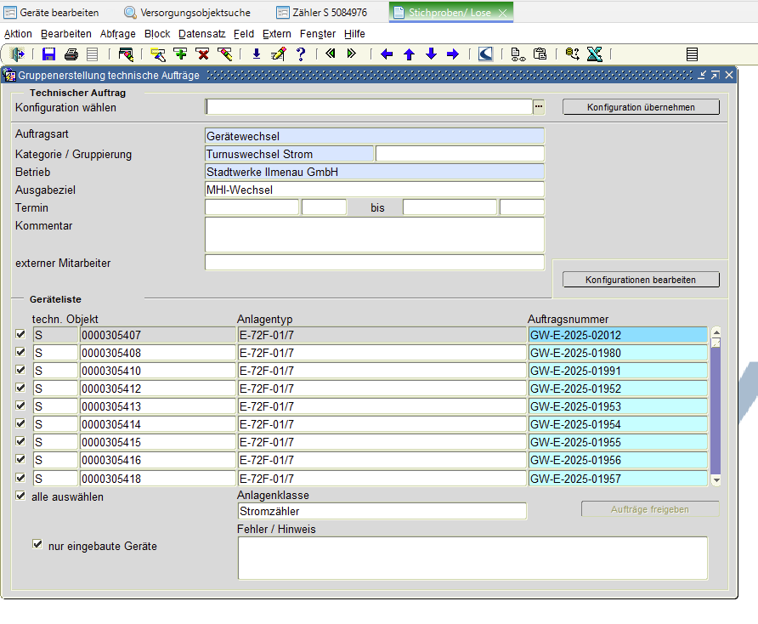Click the 'Konfiguration übernehmen' button

[x=641, y=107]
